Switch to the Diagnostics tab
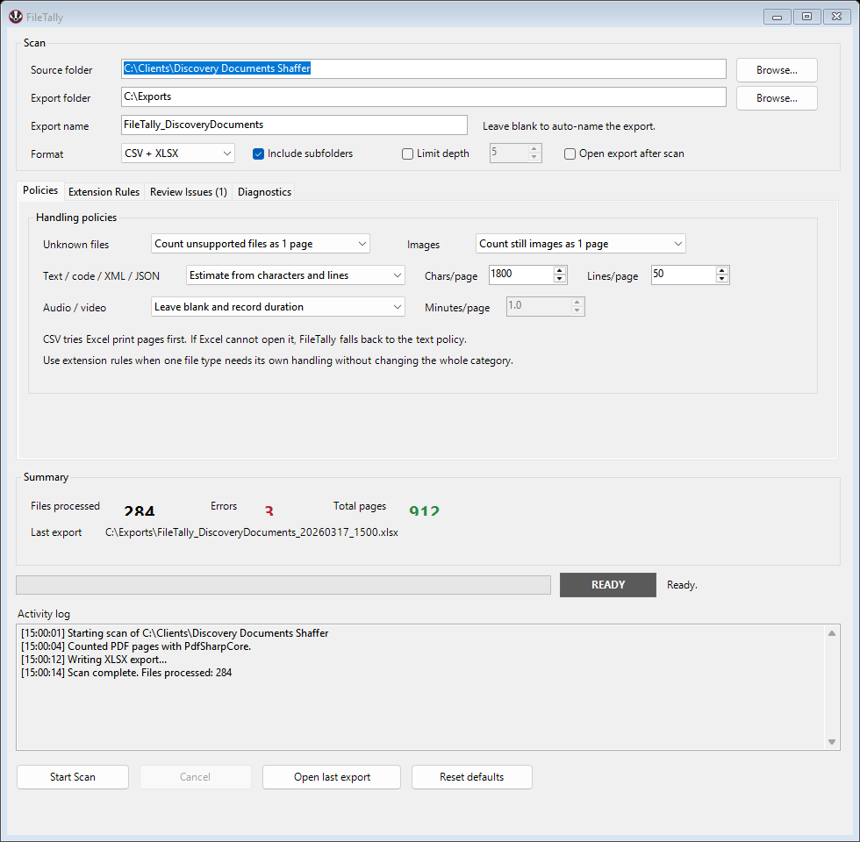The height and width of the screenshot is (842, 860). click(x=264, y=191)
